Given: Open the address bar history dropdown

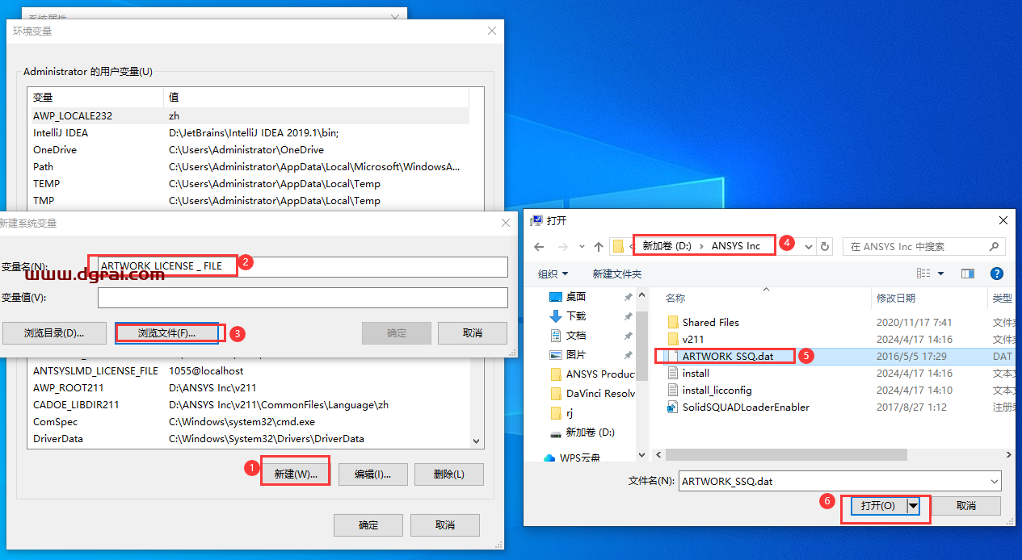Looking at the screenshot, I should pyautogui.click(x=809, y=246).
